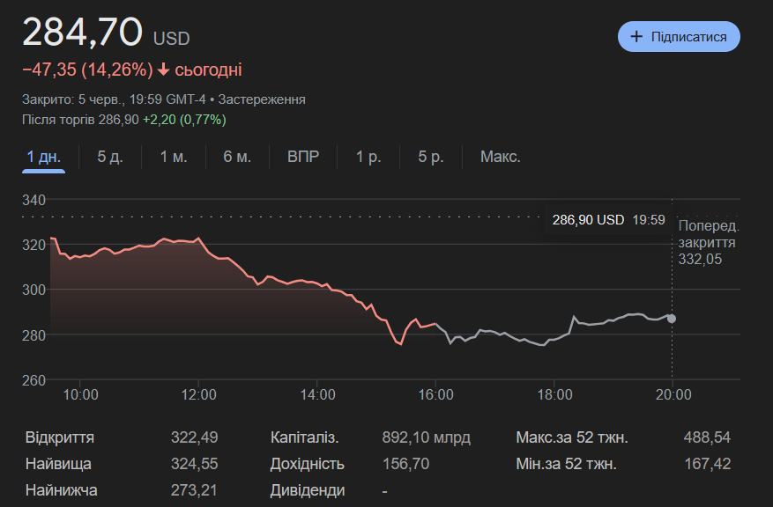Click the USD currency label
The height and width of the screenshot is (507, 773).
pos(171,39)
